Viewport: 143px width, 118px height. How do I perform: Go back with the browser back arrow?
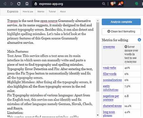tap(5, 4)
